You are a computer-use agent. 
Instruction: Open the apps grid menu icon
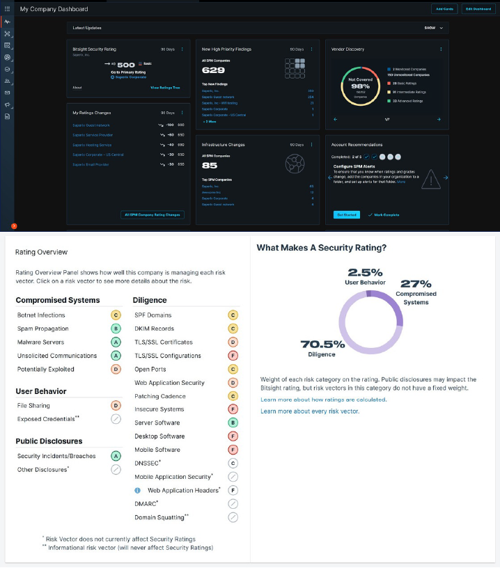tap(7, 8)
